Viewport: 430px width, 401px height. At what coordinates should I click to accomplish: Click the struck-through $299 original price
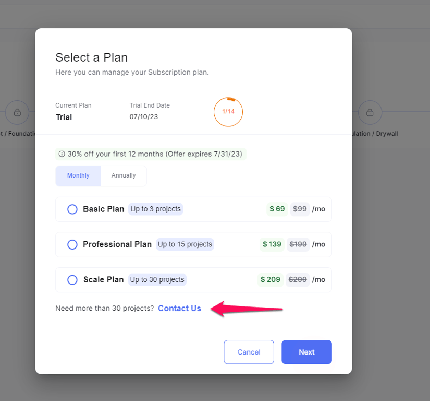298,279
